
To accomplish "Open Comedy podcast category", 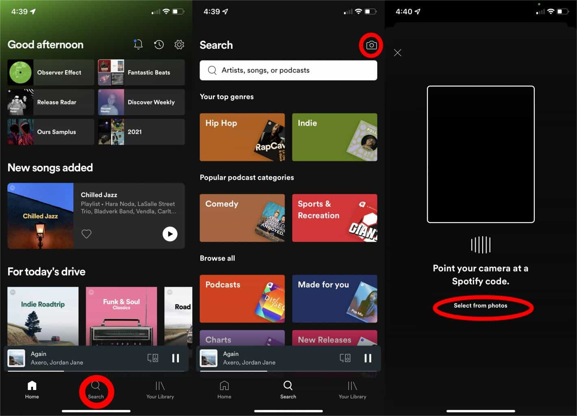I will point(242,218).
